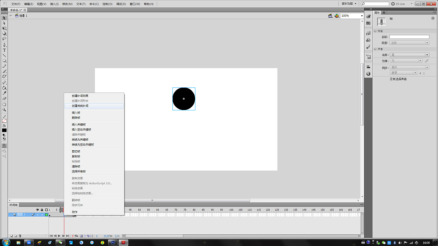Choose 插入关键帧 from the context menu
The width and height of the screenshot is (438, 246).
click(x=79, y=125)
